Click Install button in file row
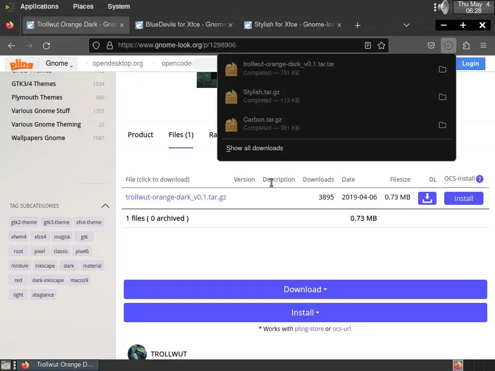495x371 pixels. click(464, 199)
